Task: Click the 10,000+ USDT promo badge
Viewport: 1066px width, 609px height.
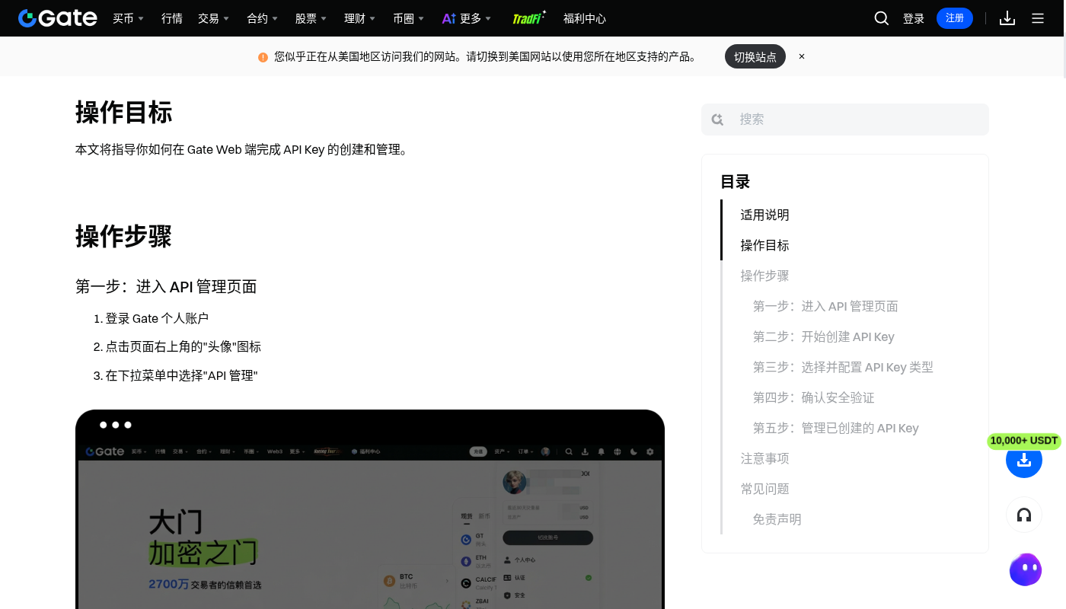Action: tap(1024, 441)
